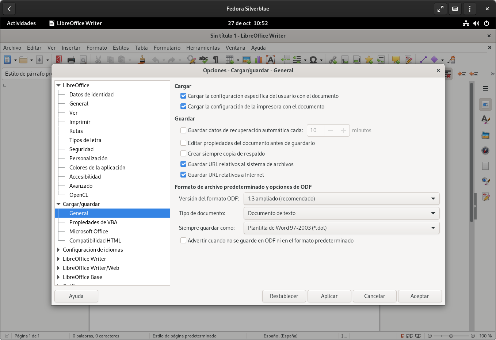
Task: Collapse the LibreOffice tree node
Action: click(x=58, y=85)
